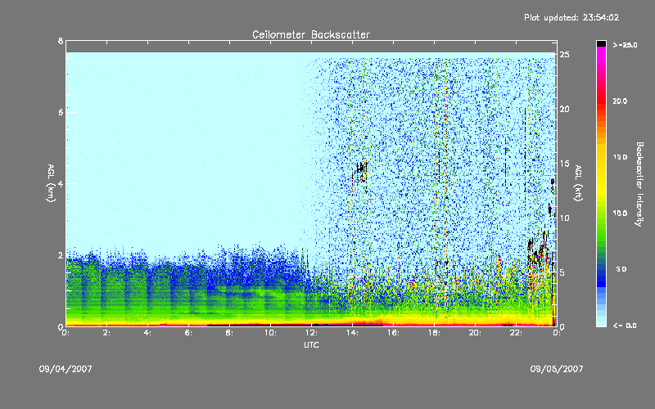Click the 8 km tick label
Viewport: 655px width, 409px height.
61,41
